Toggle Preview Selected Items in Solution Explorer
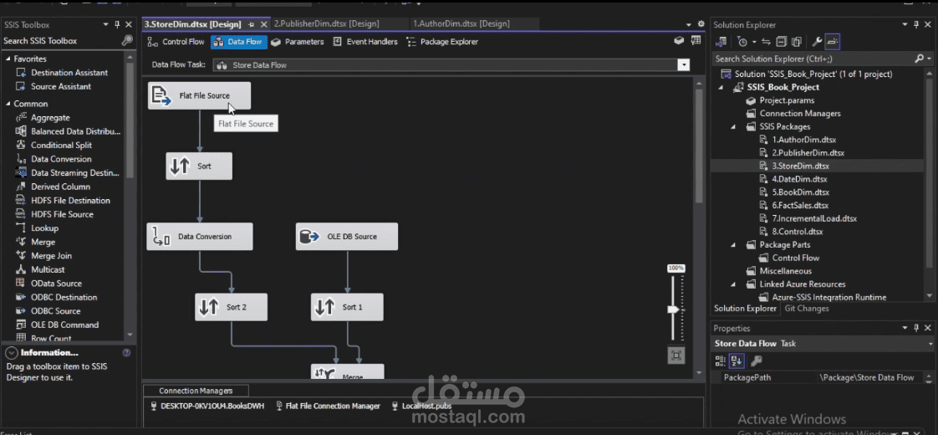The width and height of the screenshot is (938, 435). 833,42
